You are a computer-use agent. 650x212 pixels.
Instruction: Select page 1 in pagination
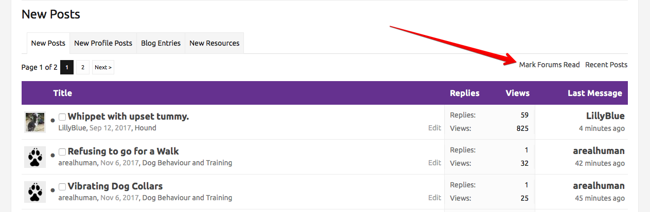click(x=67, y=67)
